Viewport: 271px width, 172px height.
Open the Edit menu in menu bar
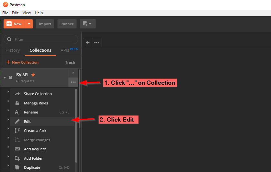pos(15,13)
